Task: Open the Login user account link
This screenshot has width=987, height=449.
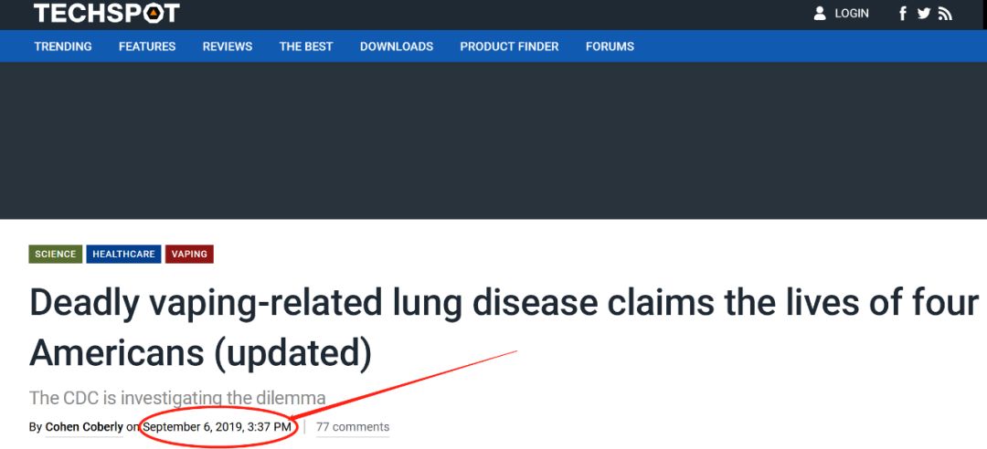Action: (x=842, y=14)
